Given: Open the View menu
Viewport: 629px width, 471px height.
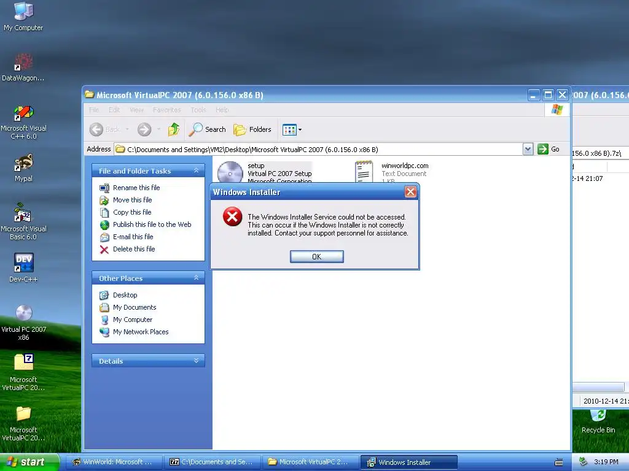Looking at the screenshot, I should coord(136,110).
